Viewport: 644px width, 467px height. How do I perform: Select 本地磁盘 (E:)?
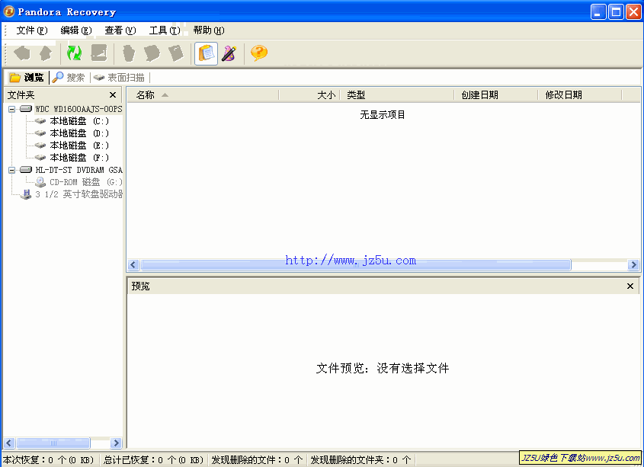point(79,146)
